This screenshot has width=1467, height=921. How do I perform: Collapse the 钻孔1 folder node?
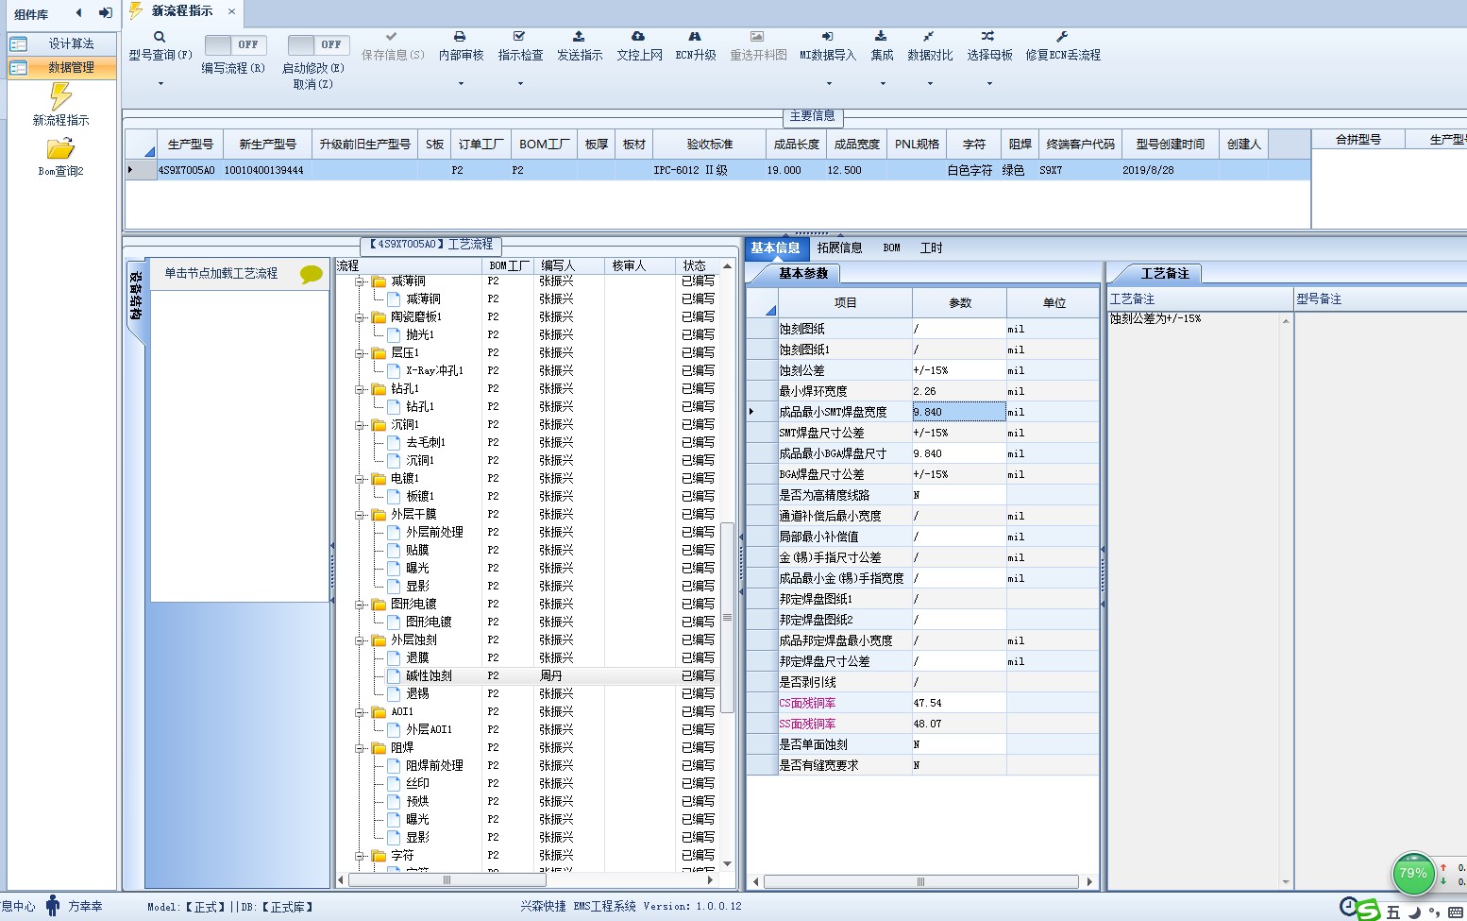[360, 389]
